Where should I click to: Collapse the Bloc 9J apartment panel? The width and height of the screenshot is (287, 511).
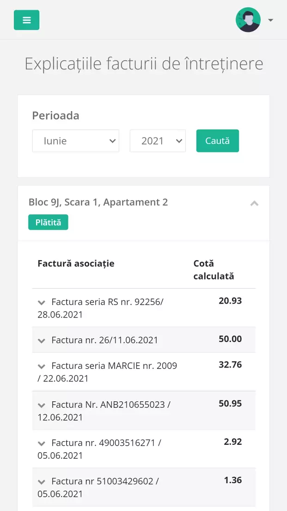point(254,203)
